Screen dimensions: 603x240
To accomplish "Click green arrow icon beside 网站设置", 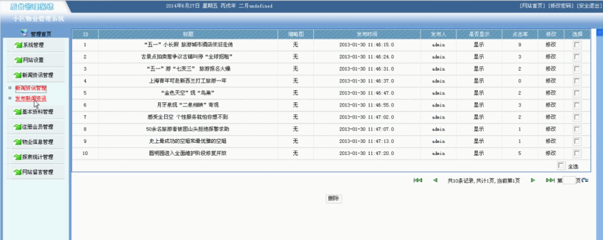I will point(18,60).
